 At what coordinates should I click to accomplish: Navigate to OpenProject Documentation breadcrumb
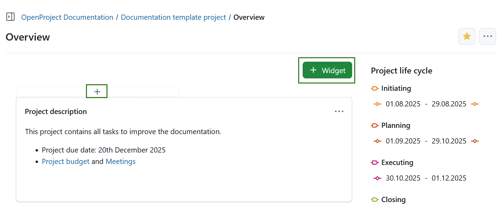[67, 17]
